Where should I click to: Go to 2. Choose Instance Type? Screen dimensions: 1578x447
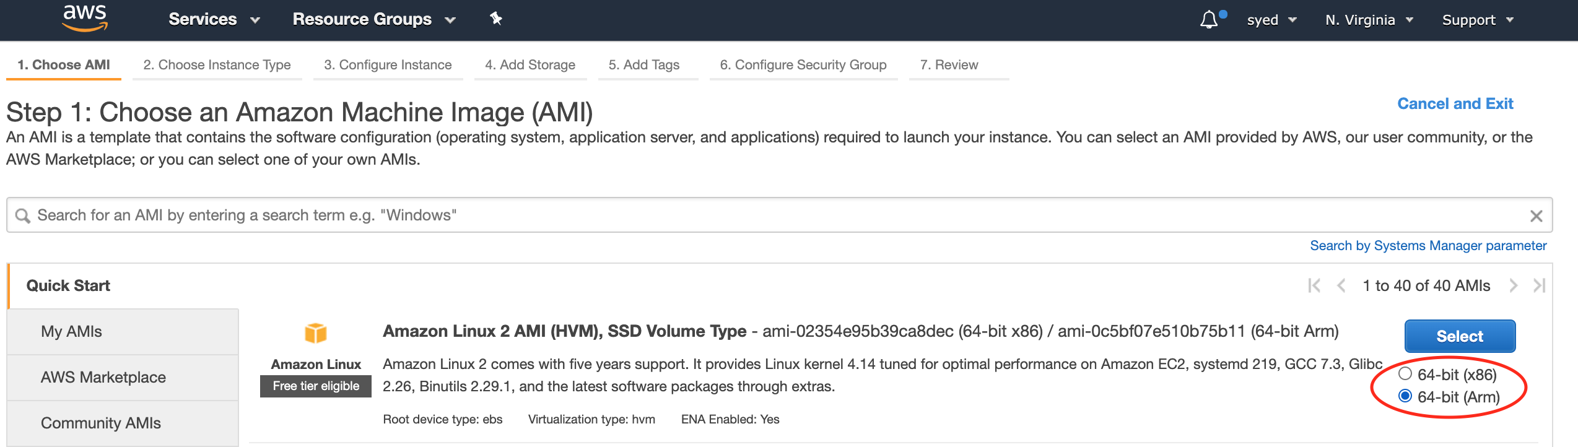pos(217,65)
